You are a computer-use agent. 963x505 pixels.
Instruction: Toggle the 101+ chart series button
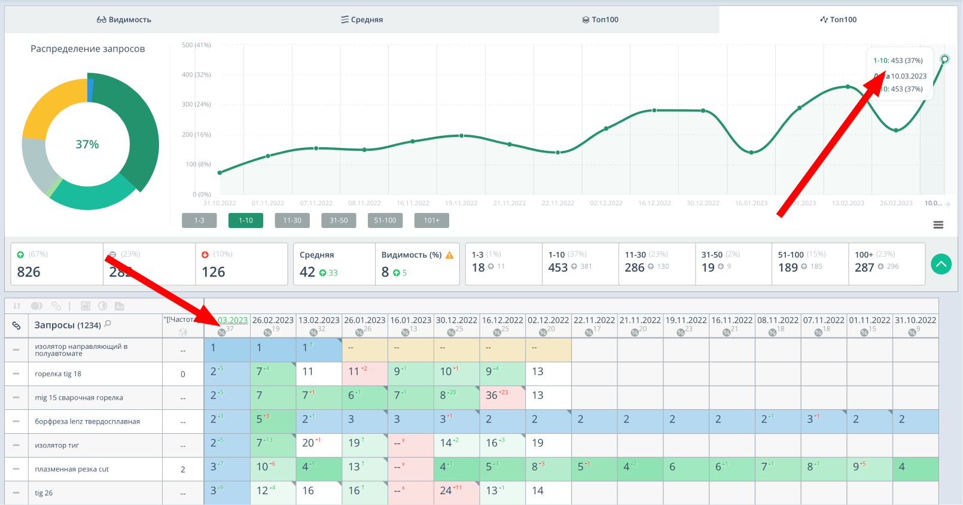[432, 220]
